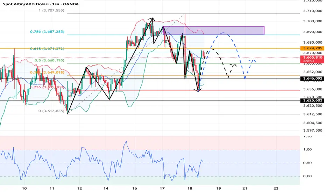Click date 14 on the time axis

coord(106,188)
